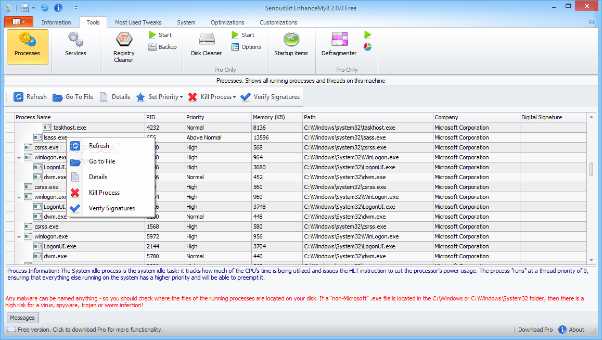Screen dimensions: 602x340
Task: Click Go To File in the toolbar
Action: (73, 97)
